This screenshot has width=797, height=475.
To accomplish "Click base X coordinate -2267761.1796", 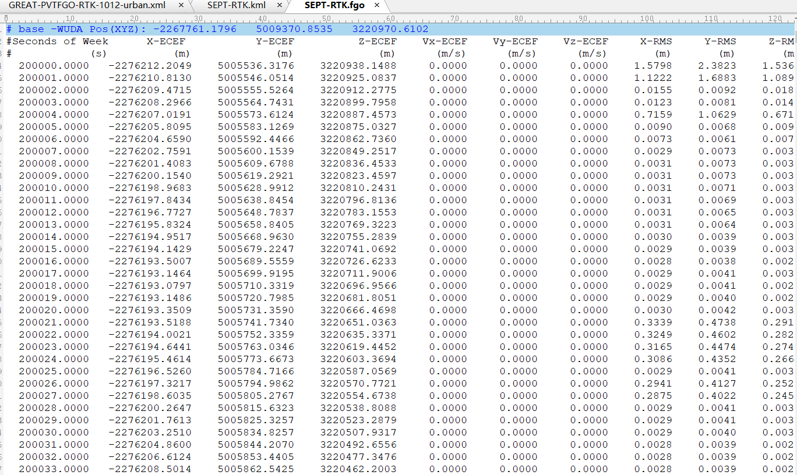I will tap(195, 29).
